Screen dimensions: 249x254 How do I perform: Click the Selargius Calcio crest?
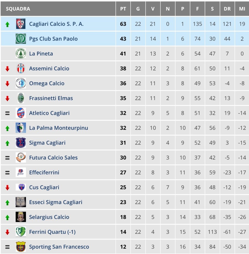point(21,217)
